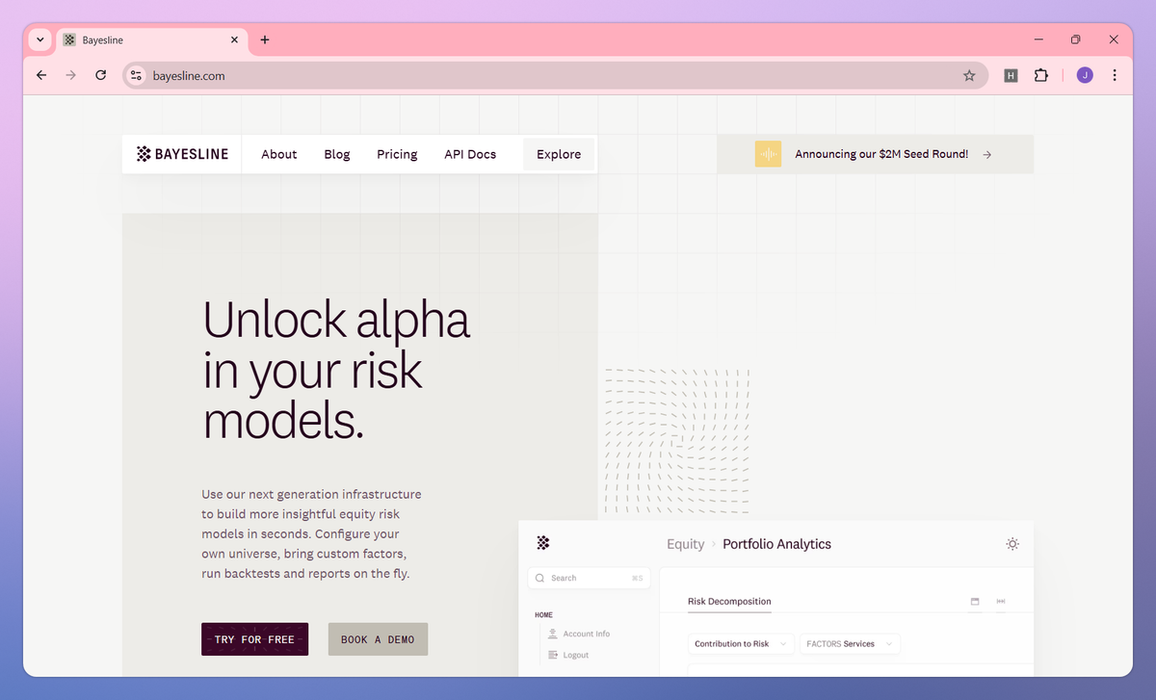1156x700 pixels.
Task: Click the TRY FOR FREE button
Action: click(x=255, y=639)
